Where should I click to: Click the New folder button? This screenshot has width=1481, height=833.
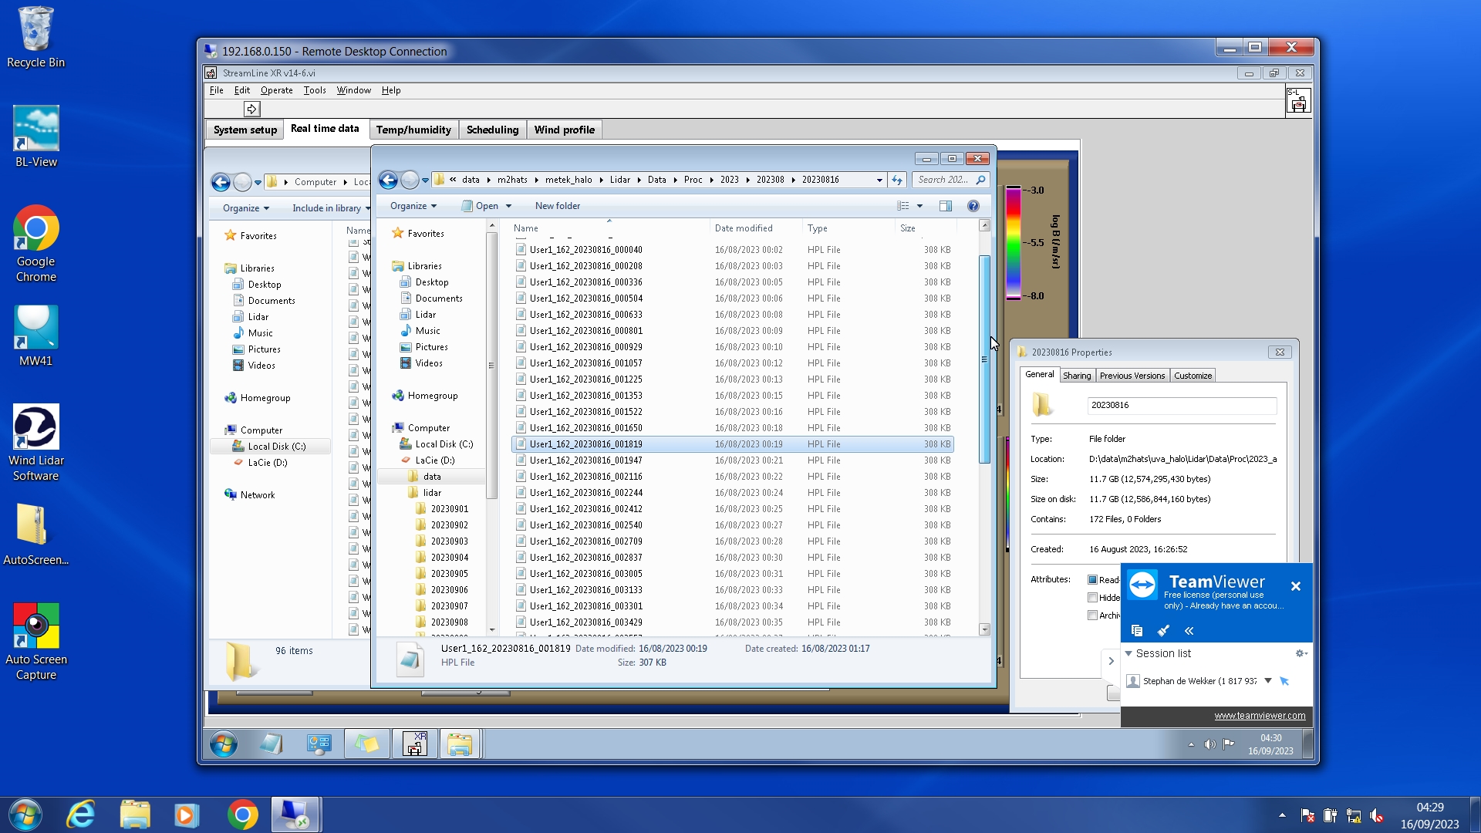coord(557,206)
